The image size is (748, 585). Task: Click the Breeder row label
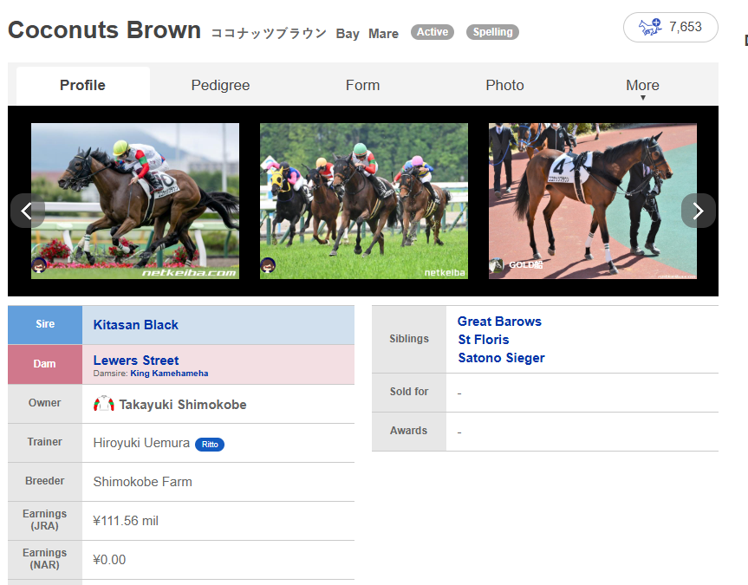click(x=44, y=481)
